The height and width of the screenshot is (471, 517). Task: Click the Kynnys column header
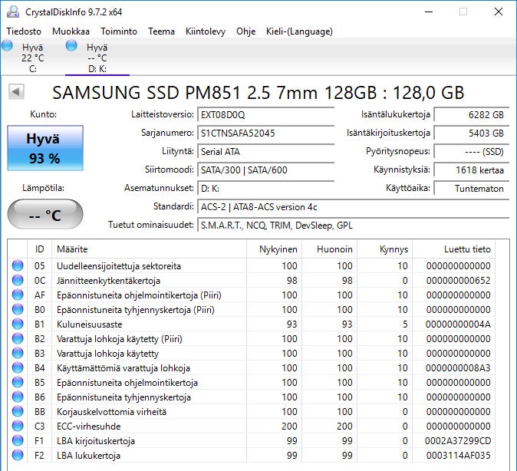(x=394, y=249)
